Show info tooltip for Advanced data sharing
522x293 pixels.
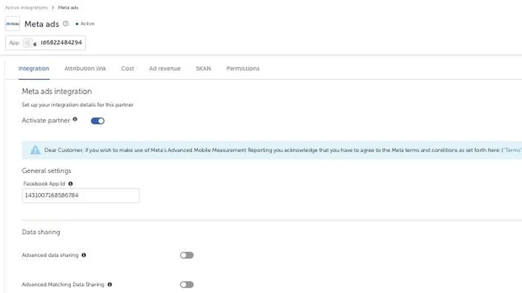point(84,255)
